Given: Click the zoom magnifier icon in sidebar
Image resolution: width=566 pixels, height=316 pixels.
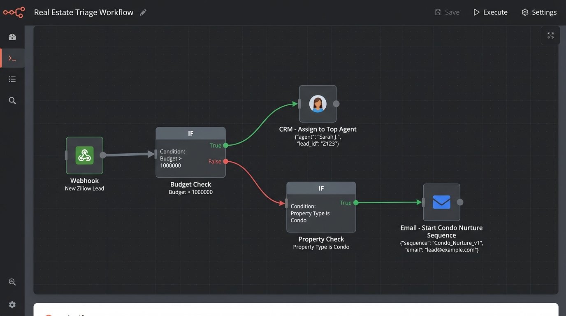Looking at the screenshot, I should [x=12, y=282].
